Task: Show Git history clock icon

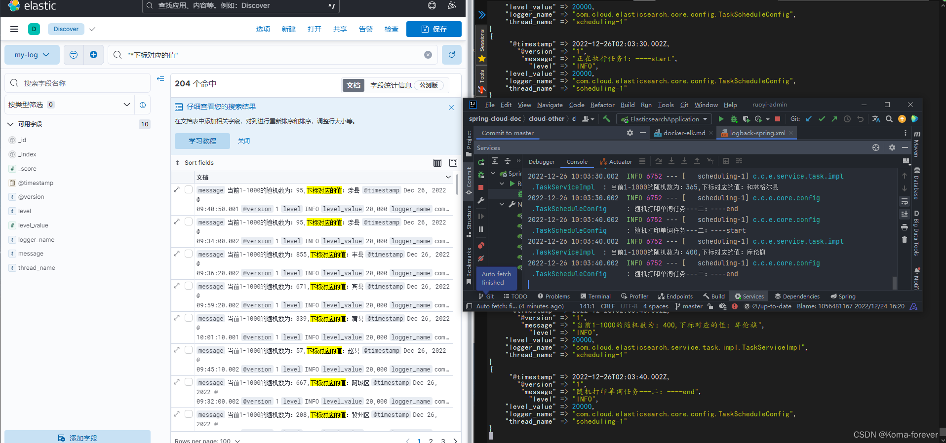Action: (847, 119)
